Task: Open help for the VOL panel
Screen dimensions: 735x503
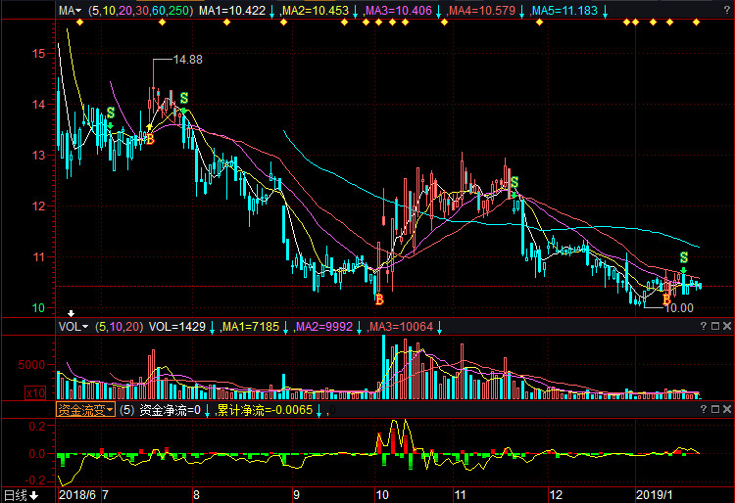Action: (x=703, y=326)
